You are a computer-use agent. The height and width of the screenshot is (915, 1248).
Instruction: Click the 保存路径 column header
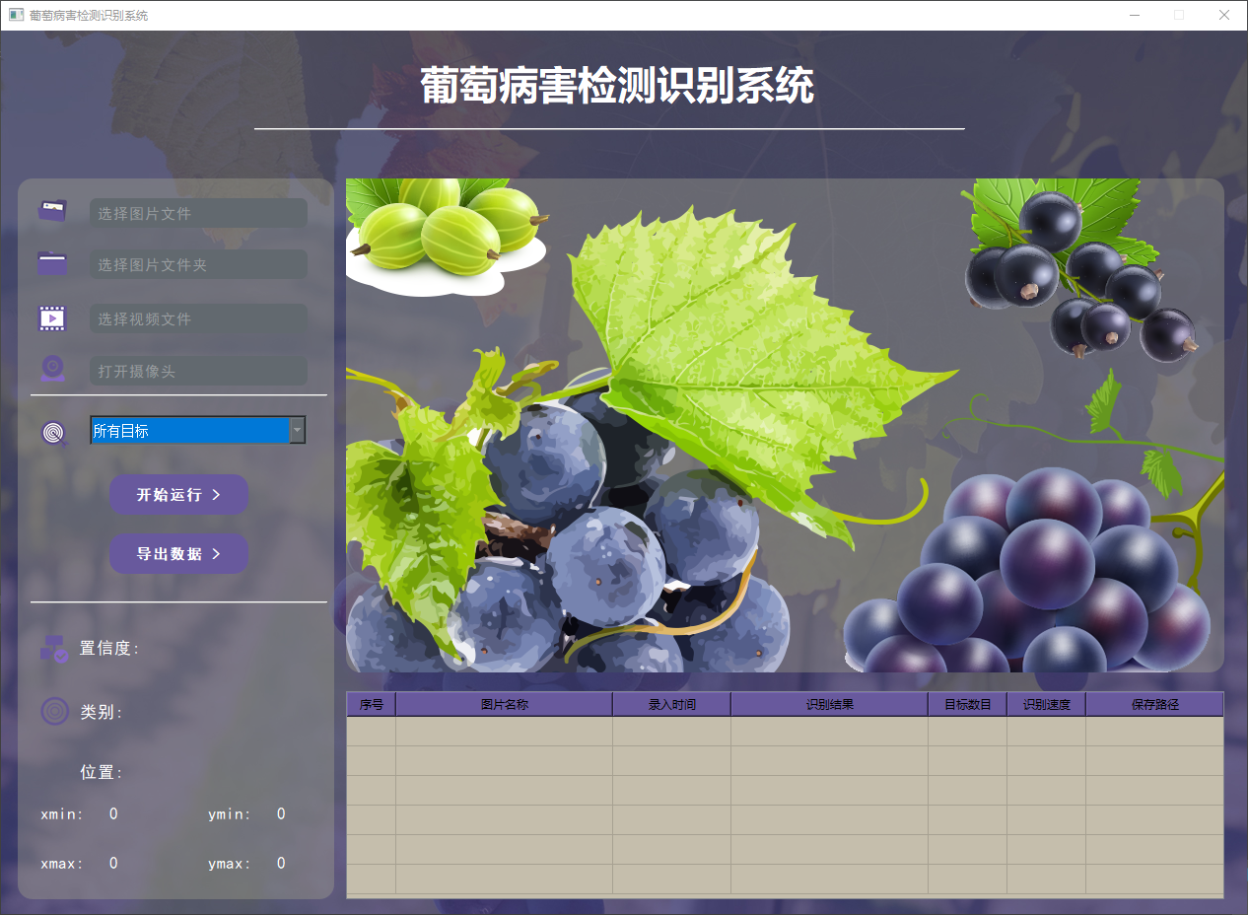click(x=1155, y=704)
